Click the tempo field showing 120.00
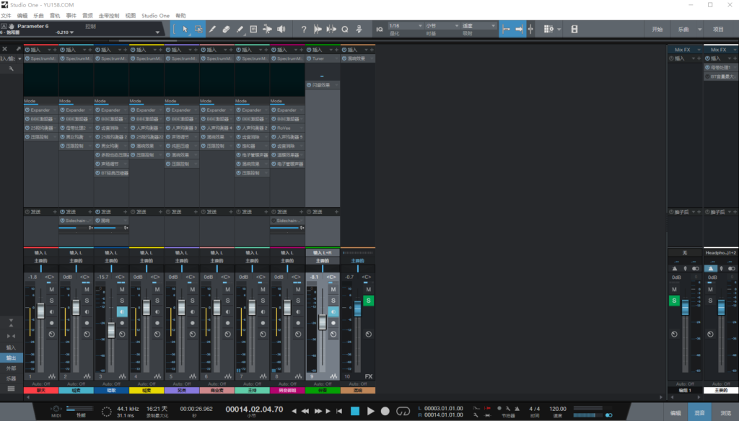The width and height of the screenshot is (739, 421). coord(557,407)
